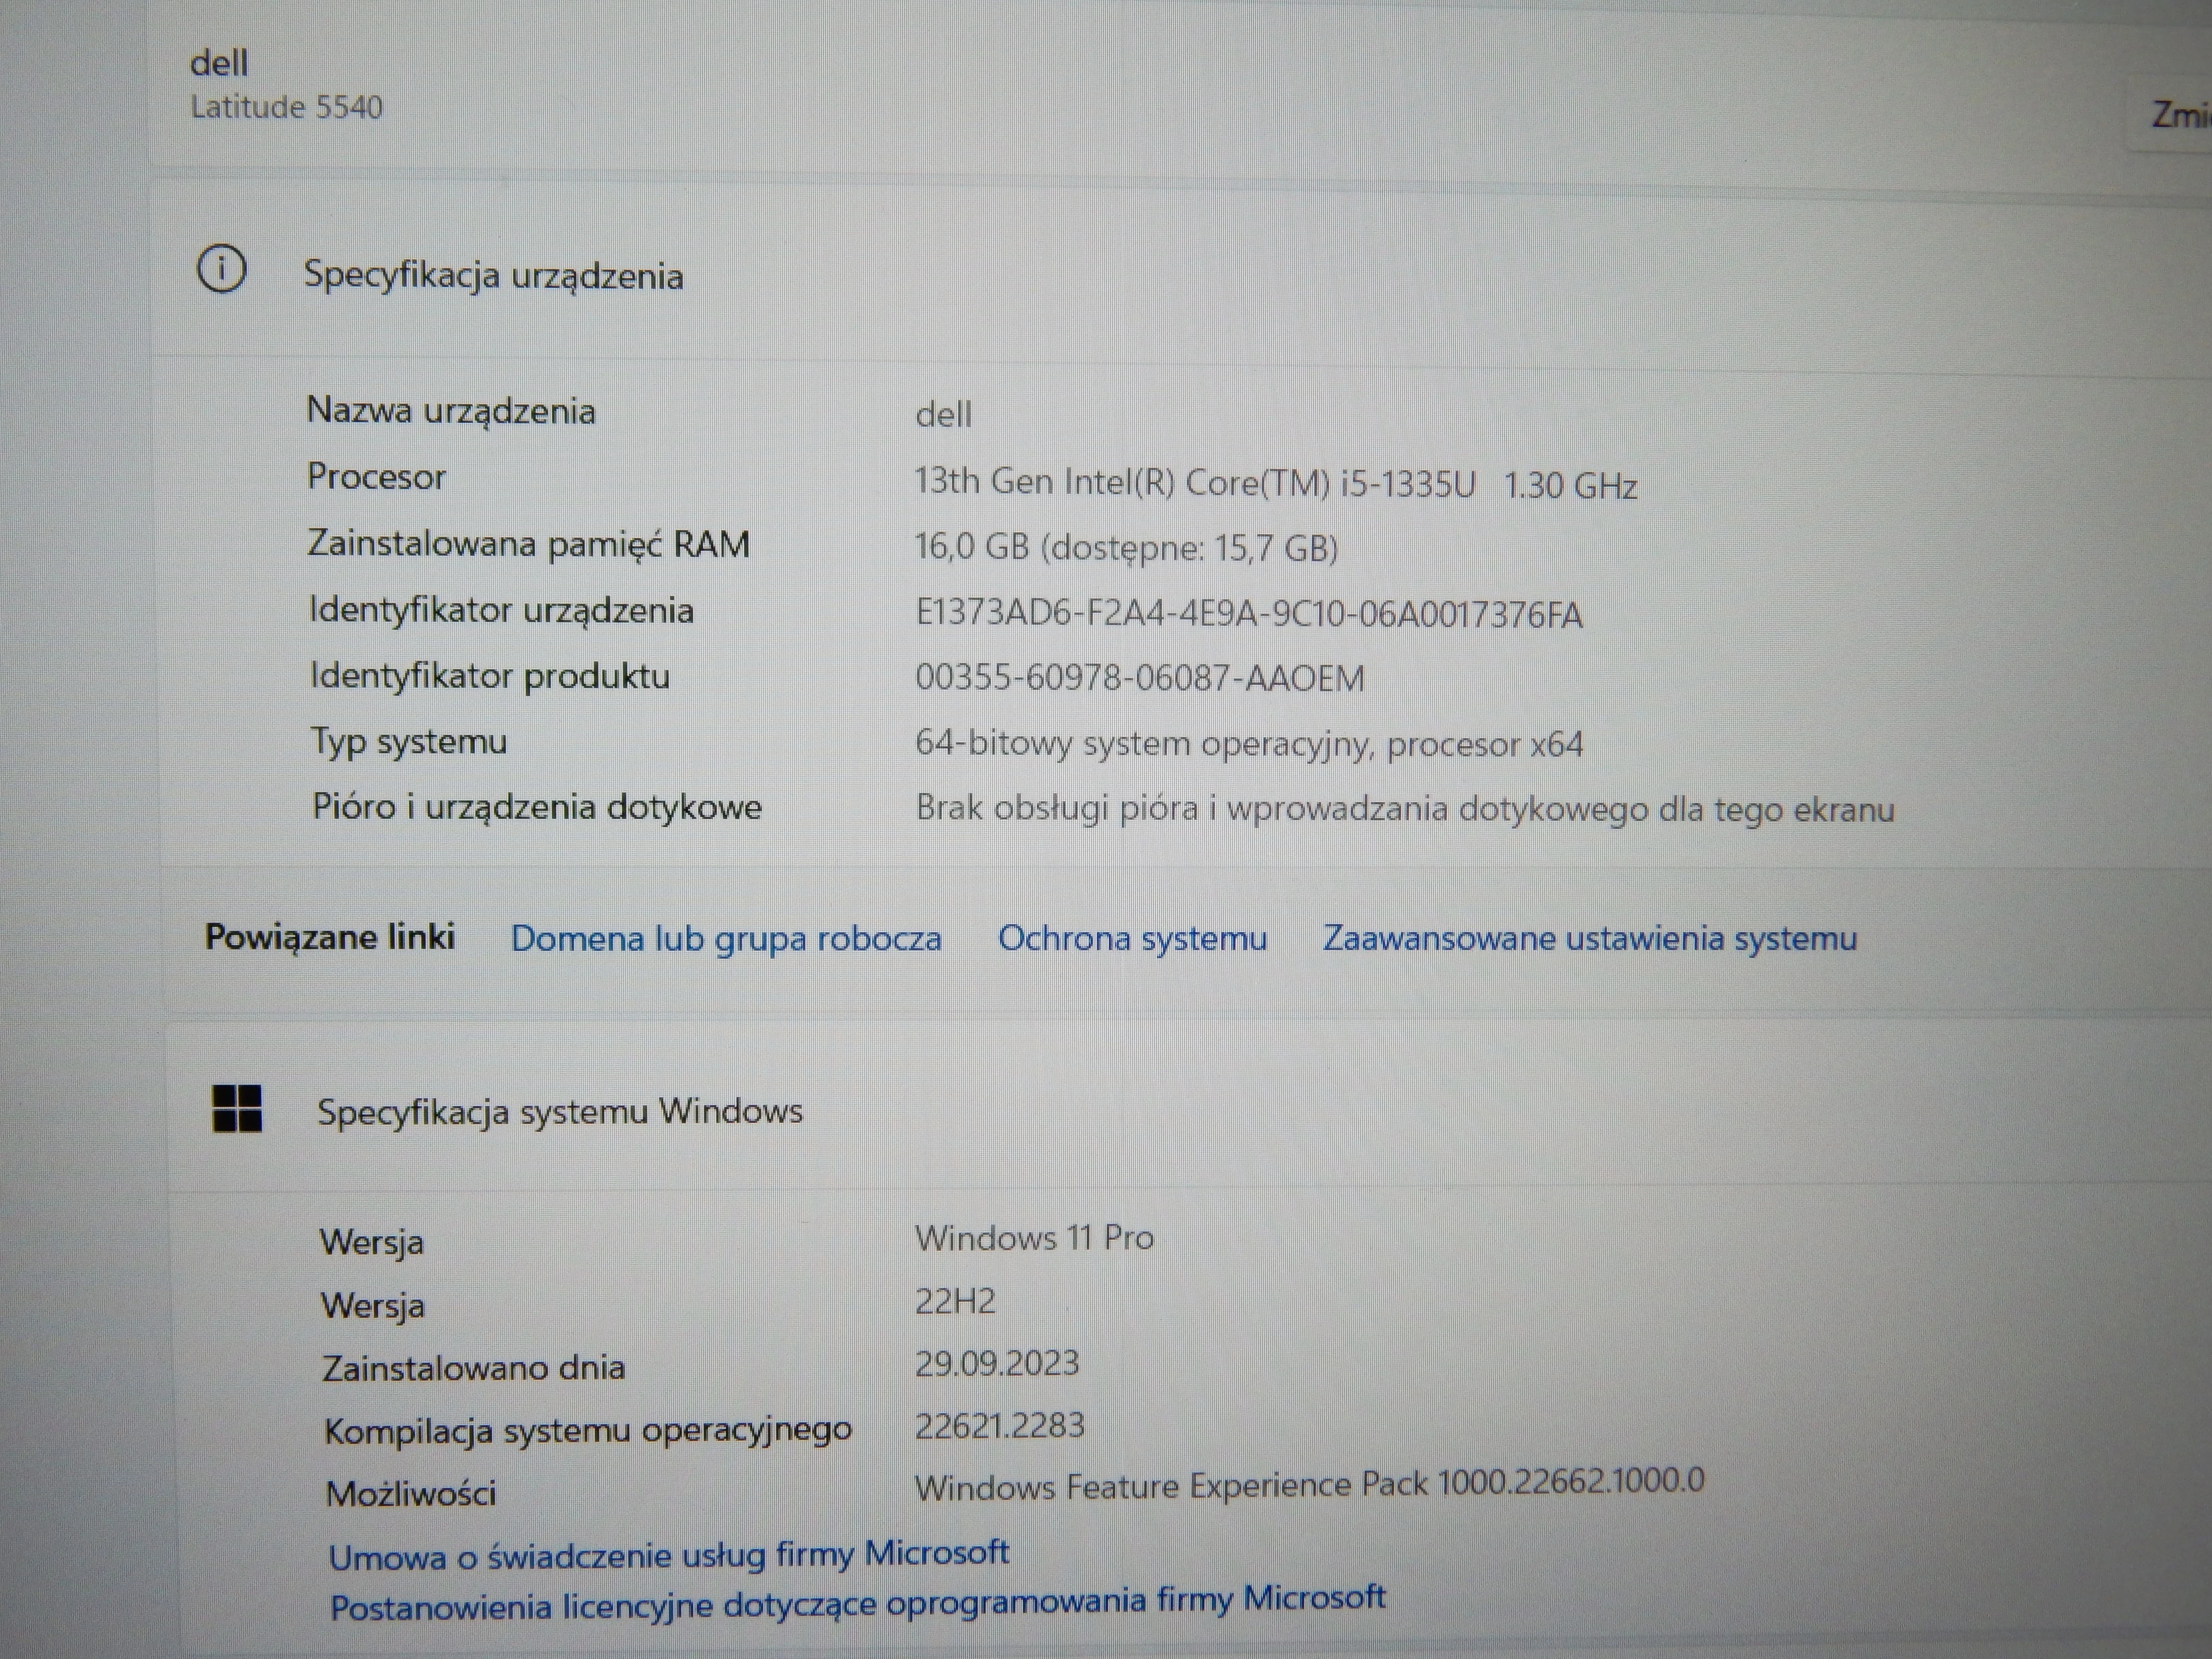The image size is (2212, 1659).
Task: Select device ID E1373AD6-F2A4-4E9A-9C10-06A0017376FA
Action: click(x=1249, y=614)
